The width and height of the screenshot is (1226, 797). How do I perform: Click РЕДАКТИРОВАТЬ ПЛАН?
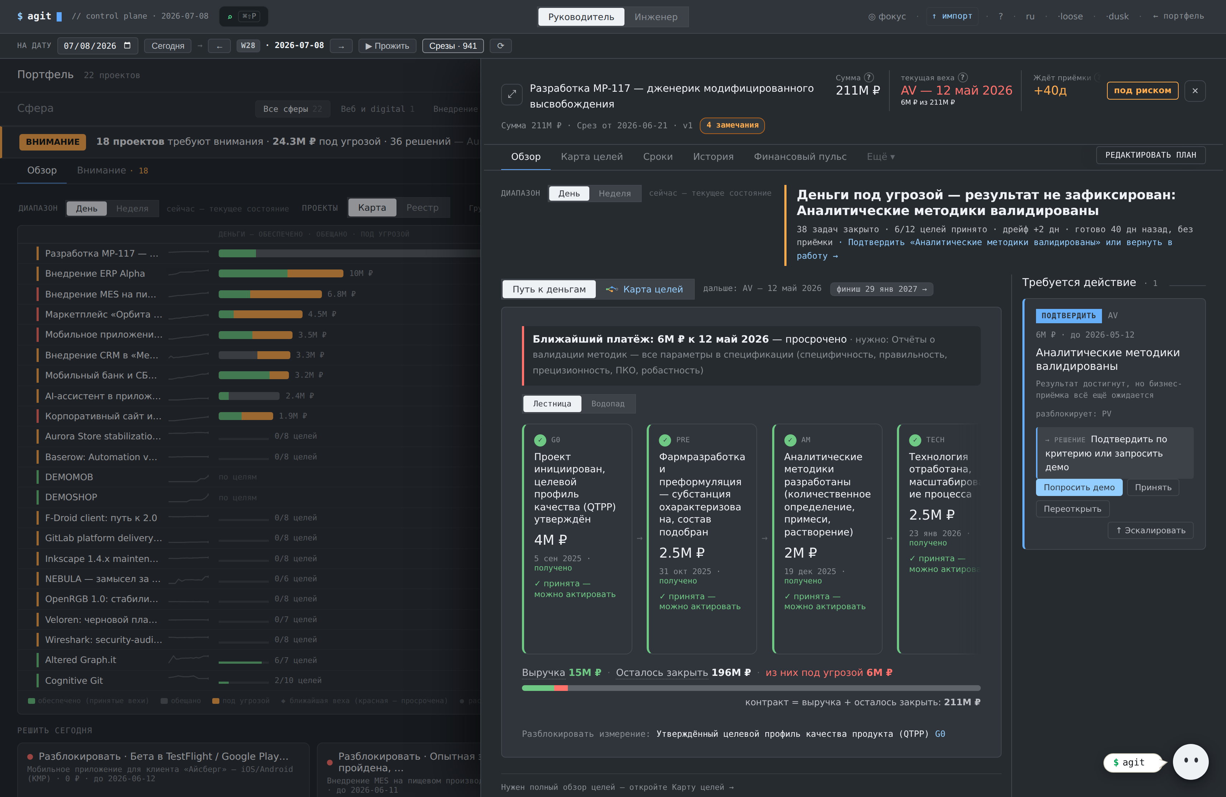(1150, 155)
